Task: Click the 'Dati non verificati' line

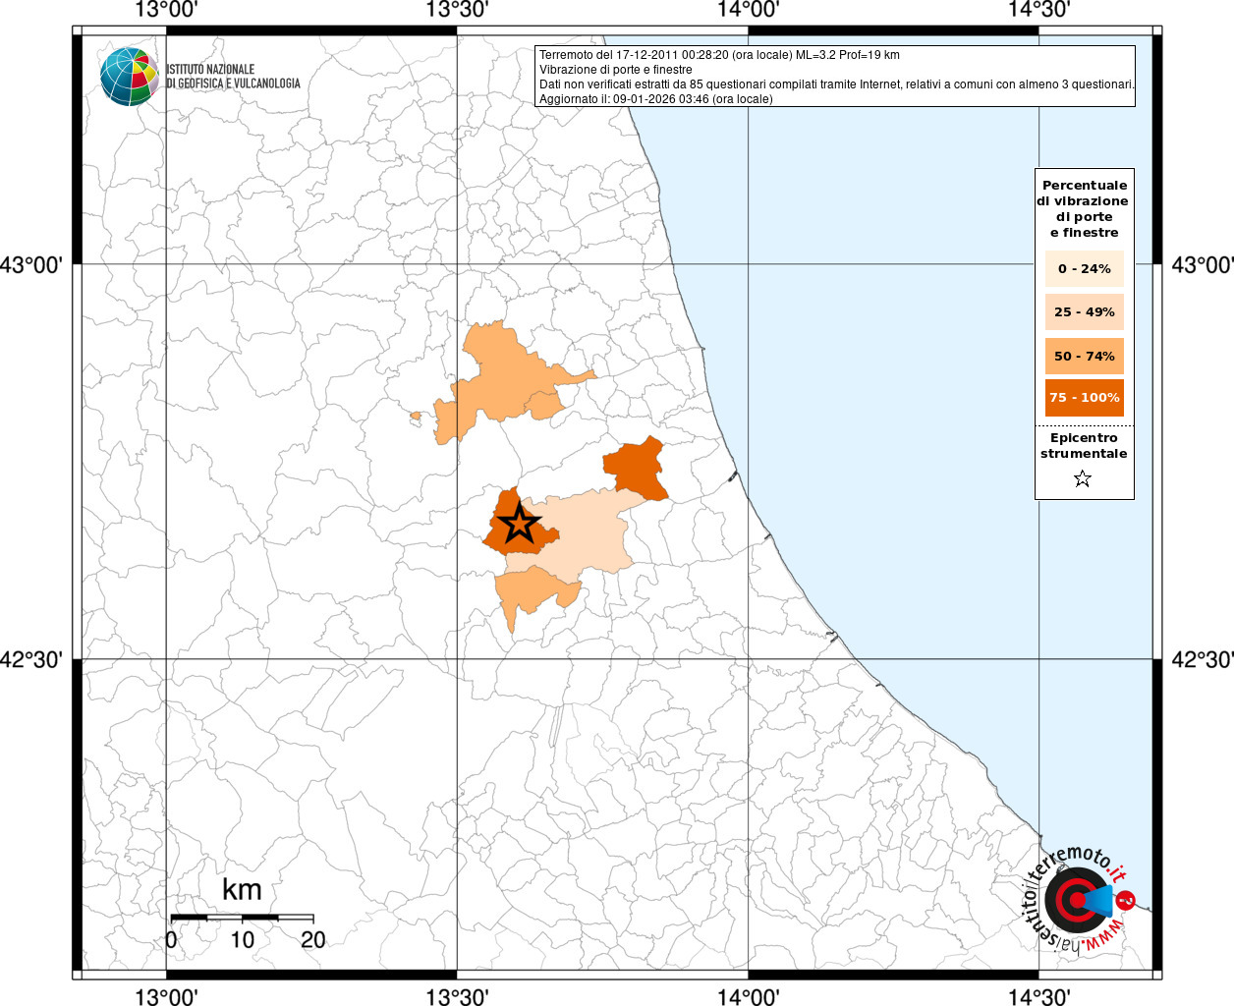Action: pyautogui.click(x=837, y=84)
